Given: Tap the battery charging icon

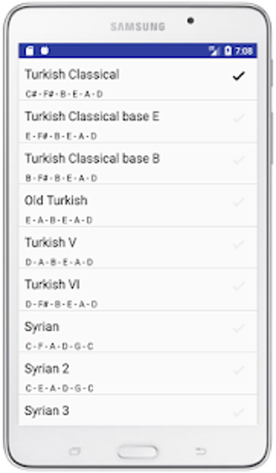Looking at the screenshot, I should tap(228, 51).
